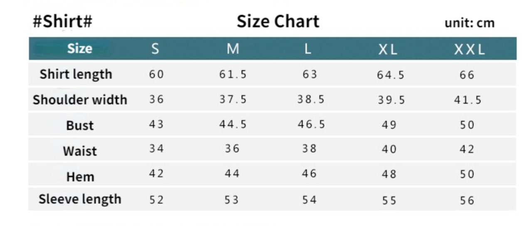This screenshot has height=226, width=532.
Task: Select the shoulder width value for XXL
Action: (x=468, y=100)
